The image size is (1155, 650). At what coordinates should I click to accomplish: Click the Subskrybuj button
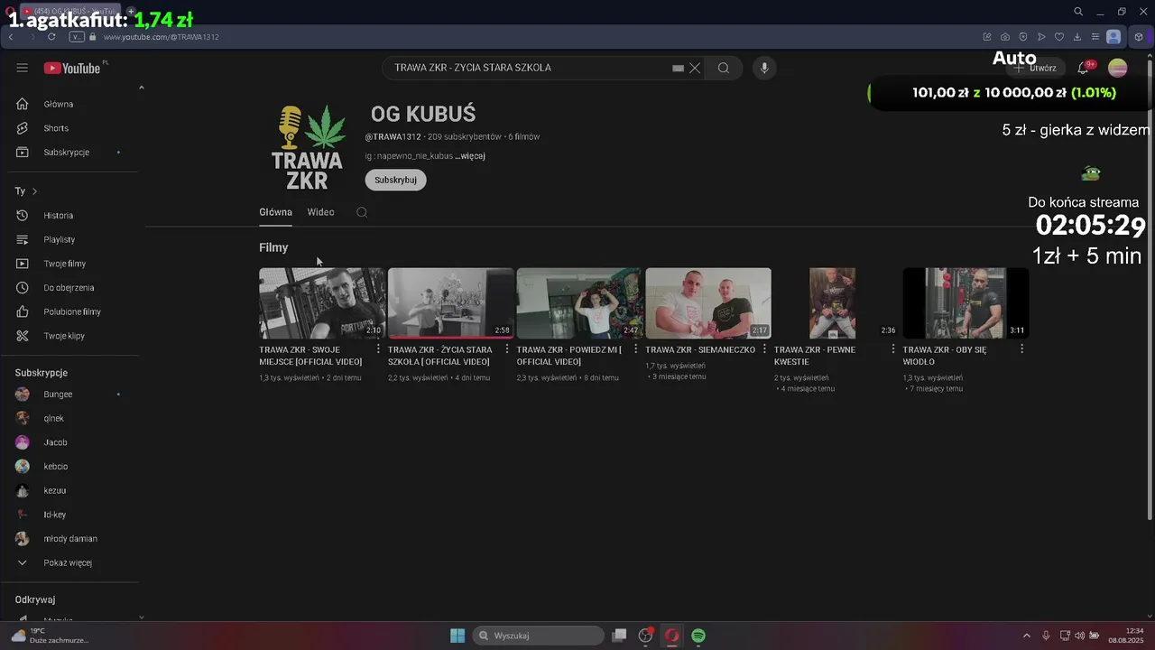tap(395, 180)
